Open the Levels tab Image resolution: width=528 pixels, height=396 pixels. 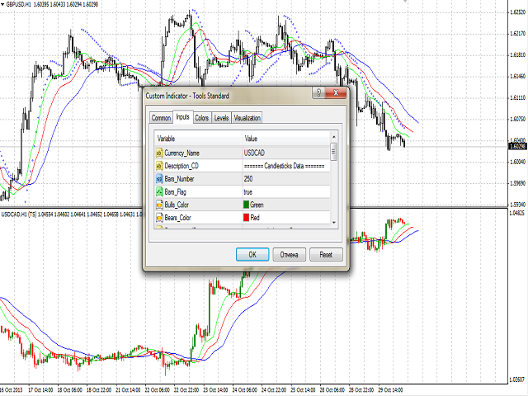pyautogui.click(x=221, y=118)
